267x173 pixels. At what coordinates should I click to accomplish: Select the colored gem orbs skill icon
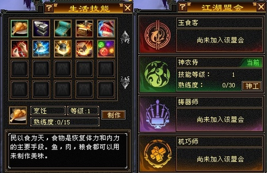106,49
